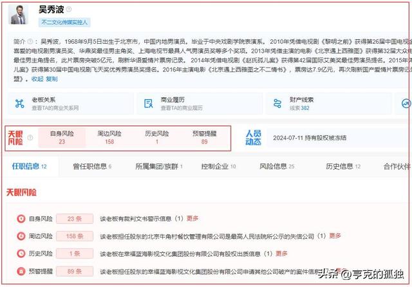
Task: Click the 天眼风险 section heading
Action: [21, 192]
